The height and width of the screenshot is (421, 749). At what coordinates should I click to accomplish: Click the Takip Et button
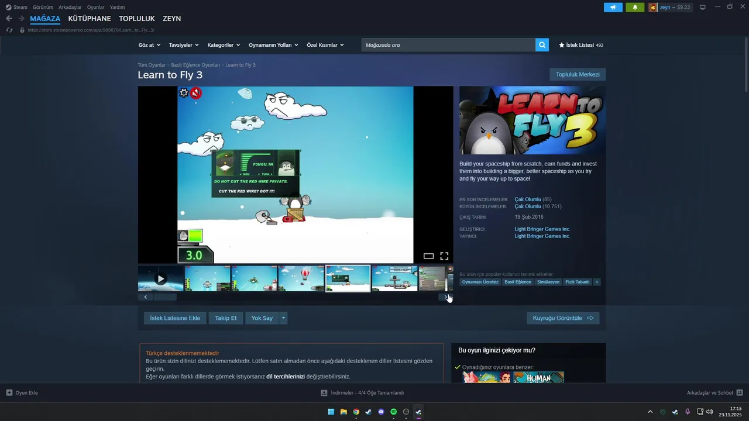point(226,318)
